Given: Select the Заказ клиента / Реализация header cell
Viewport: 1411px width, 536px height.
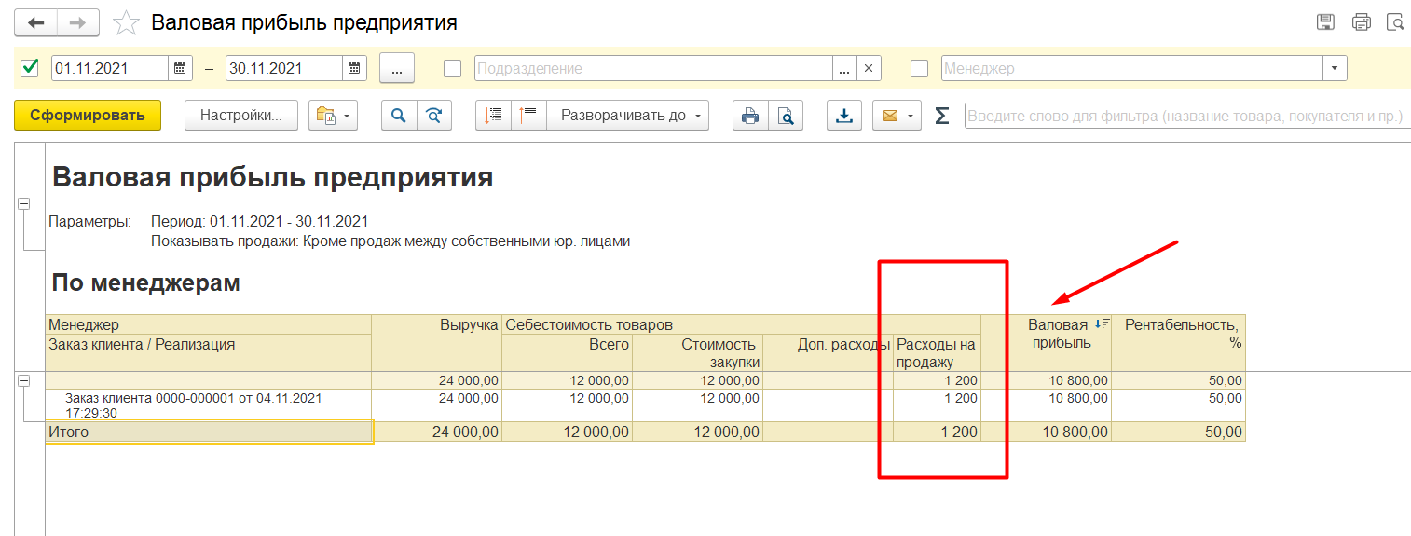Looking at the screenshot, I should [209, 353].
